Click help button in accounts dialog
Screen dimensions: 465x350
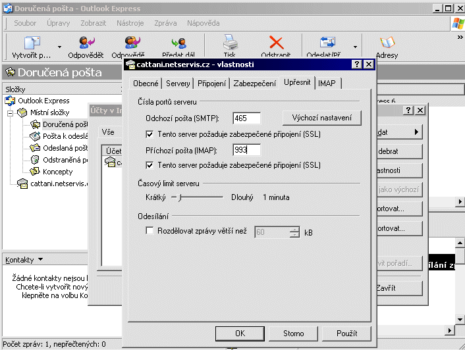408,110
